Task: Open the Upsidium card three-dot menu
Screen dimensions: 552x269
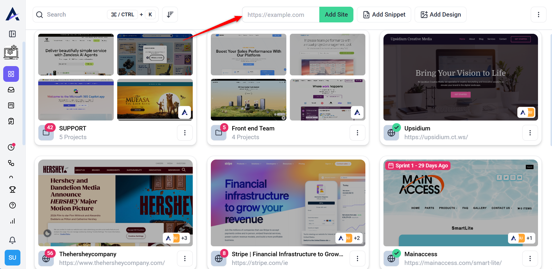Action: coord(530,133)
